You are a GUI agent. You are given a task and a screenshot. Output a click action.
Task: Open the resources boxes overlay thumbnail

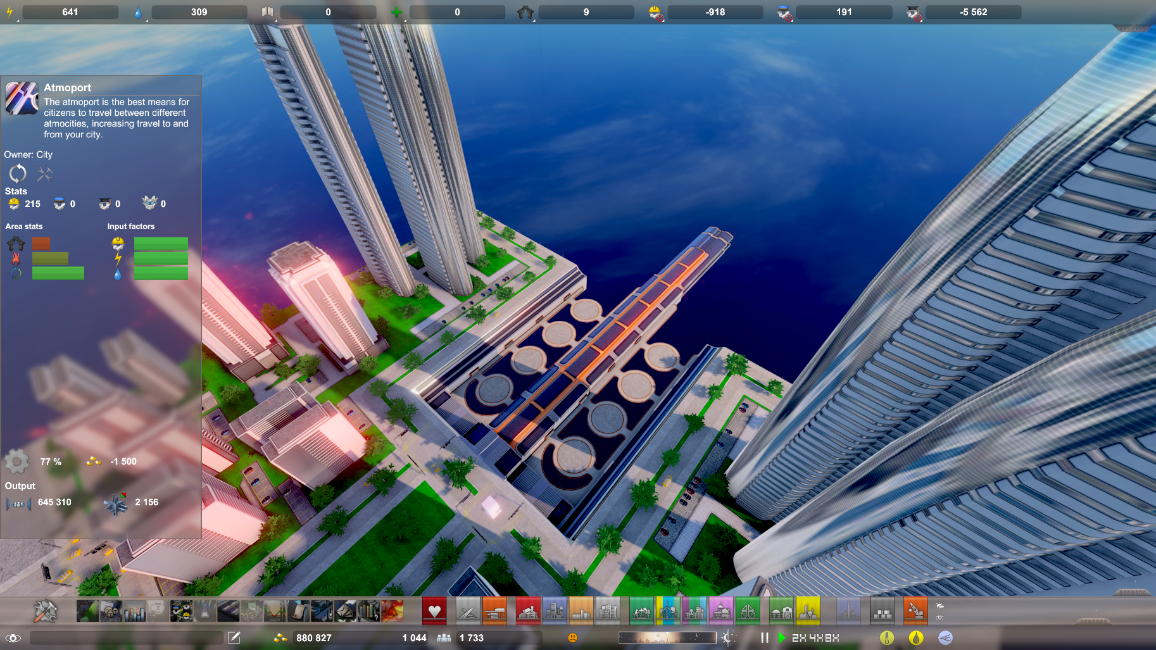(111, 611)
